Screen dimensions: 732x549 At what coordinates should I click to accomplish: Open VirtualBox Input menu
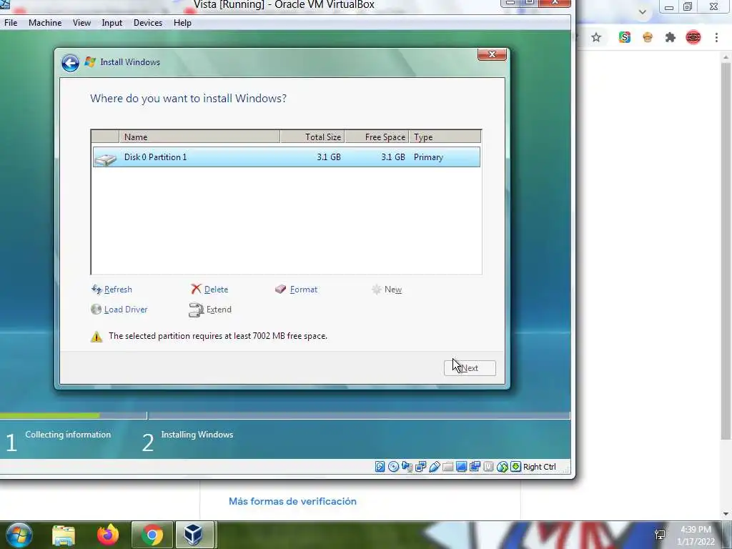click(112, 22)
